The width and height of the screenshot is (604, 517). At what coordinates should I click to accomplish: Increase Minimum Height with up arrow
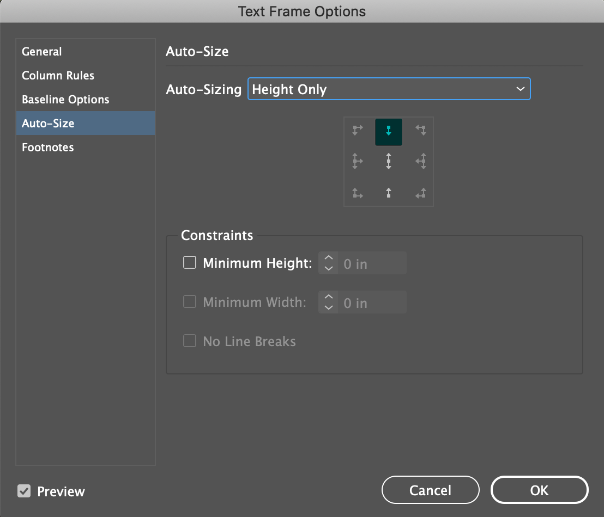(329, 258)
